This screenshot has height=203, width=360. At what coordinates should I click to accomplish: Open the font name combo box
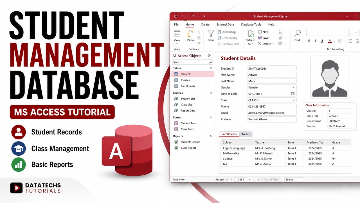pos(327,33)
